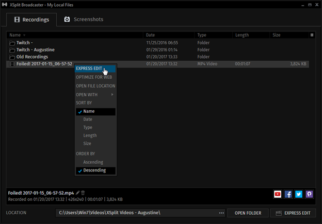
Task: Select Old Recordings folder name
Action: [32, 57]
